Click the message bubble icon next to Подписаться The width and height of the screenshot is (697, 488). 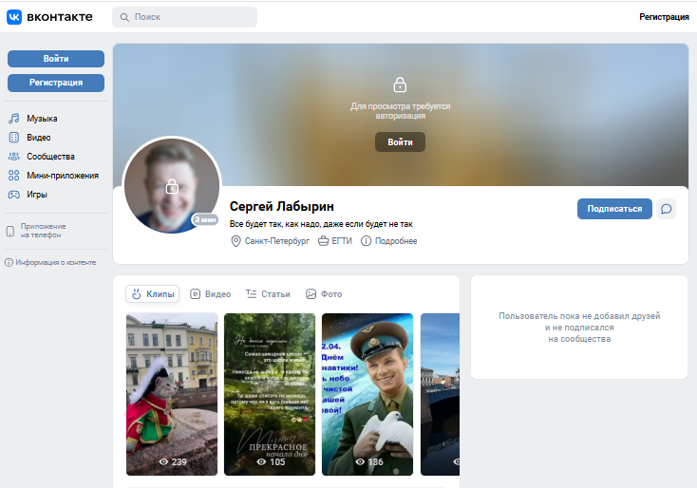pyautogui.click(x=666, y=209)
